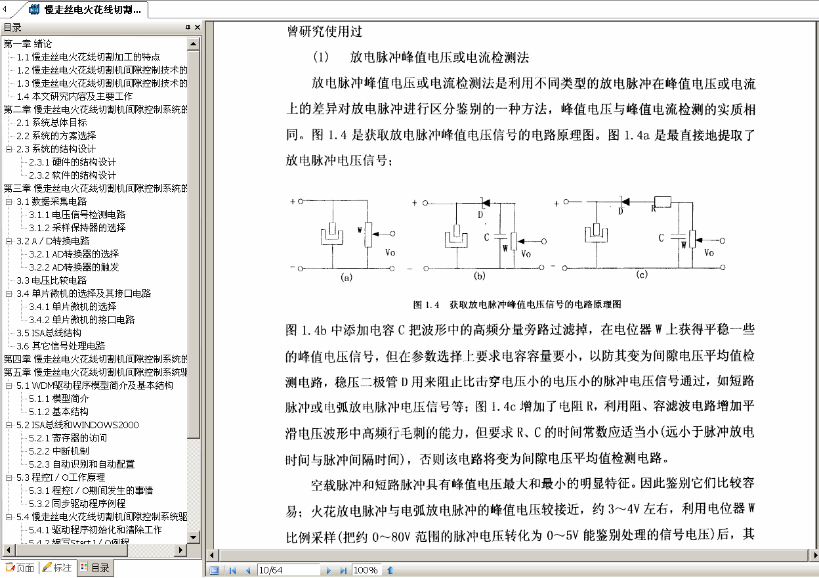Screen dimensions: 819x578
Task: Collapse the 2.3 系统的结构设计 tree node
Action: (x=9, y=149)
